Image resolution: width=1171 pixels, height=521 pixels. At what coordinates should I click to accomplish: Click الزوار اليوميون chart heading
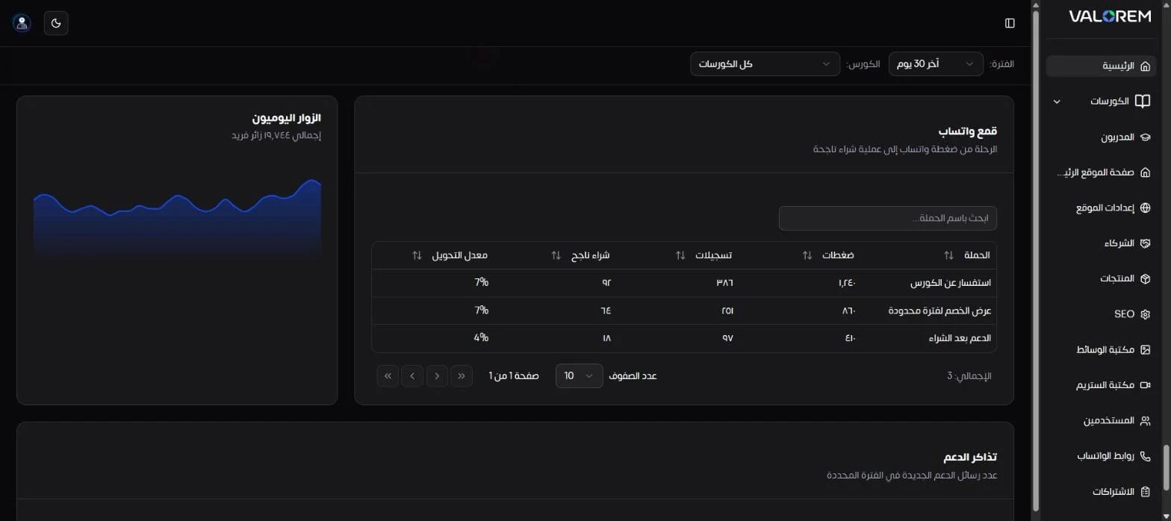[x=287, y=118]
